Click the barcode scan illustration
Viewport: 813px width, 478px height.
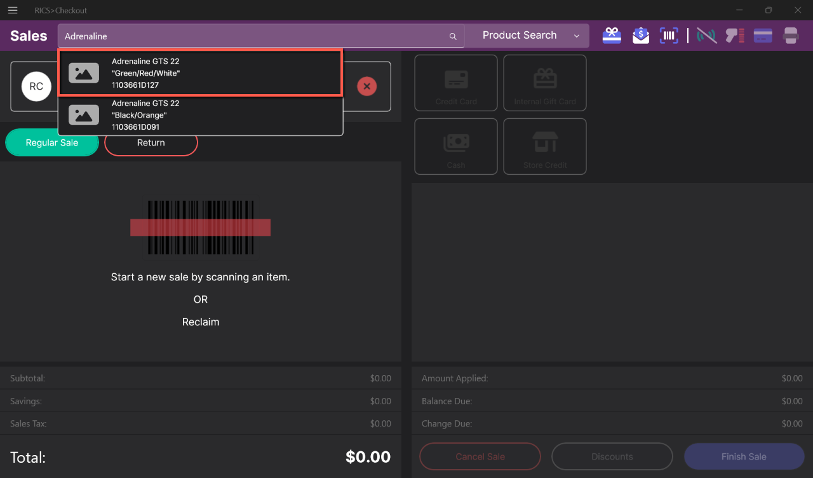pos(201,228)
